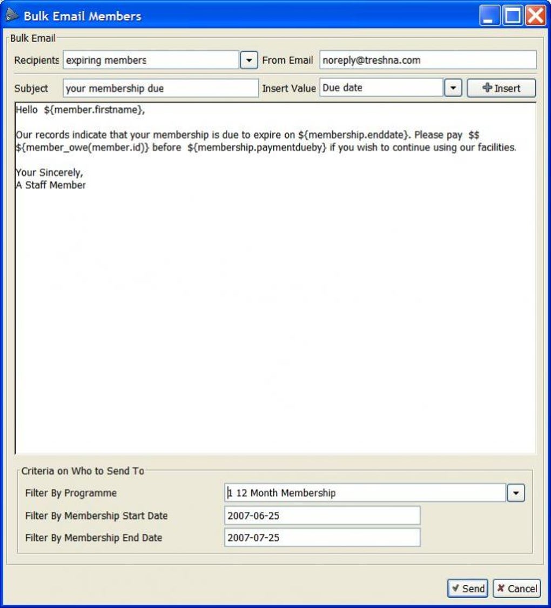
Task: Click the 12 Month Membership programme field
Action: tap(365, 493)
